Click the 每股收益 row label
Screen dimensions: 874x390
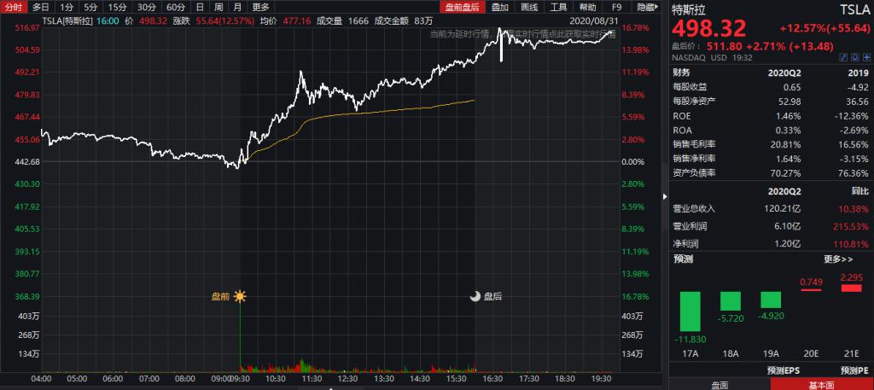point(690,87)
